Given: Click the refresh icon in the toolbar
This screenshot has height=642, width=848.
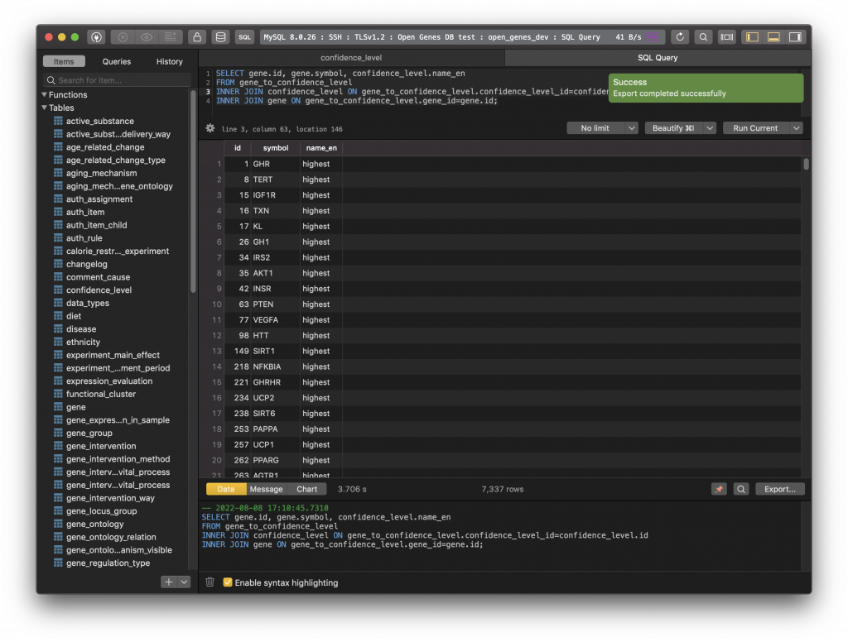Looking at the screenshot, I should (x=680, y=37).
